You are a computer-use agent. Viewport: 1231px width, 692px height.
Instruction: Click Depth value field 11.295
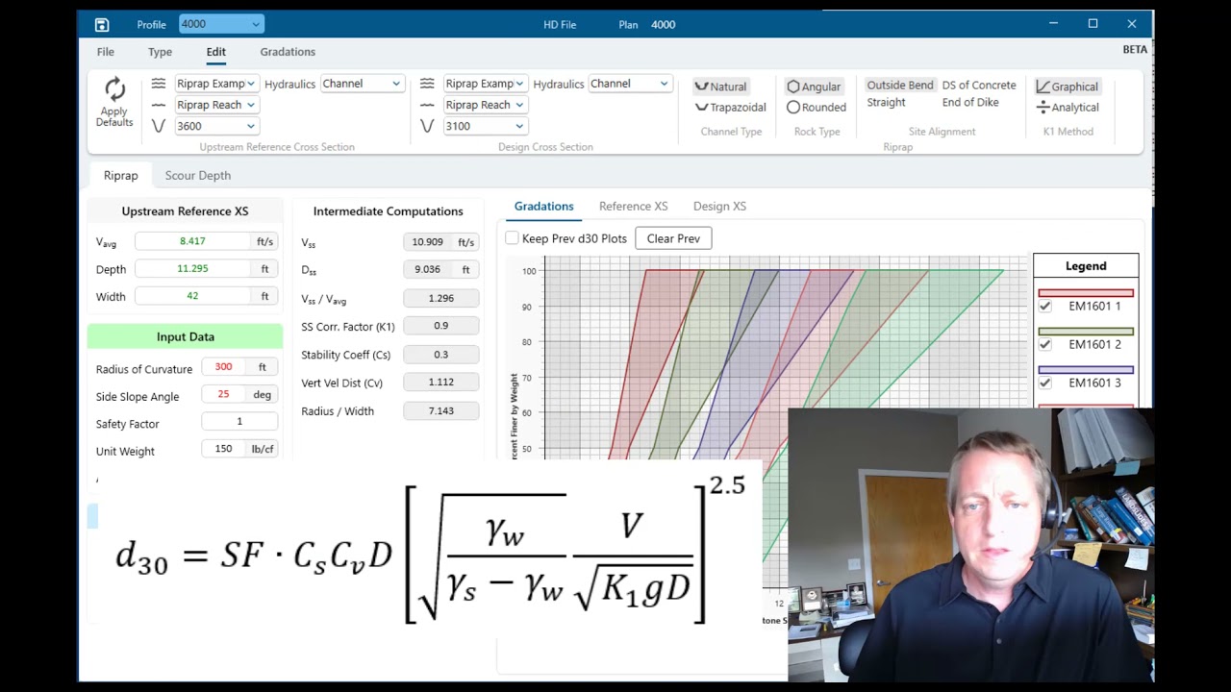pos(192,268)
